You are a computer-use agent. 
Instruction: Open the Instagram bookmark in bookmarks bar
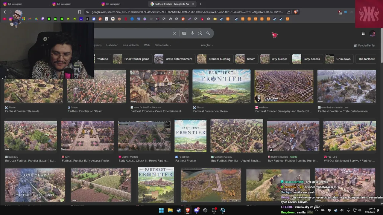(x=11, y=19)
